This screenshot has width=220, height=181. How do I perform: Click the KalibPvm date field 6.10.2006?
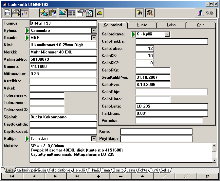pos(153,85)
